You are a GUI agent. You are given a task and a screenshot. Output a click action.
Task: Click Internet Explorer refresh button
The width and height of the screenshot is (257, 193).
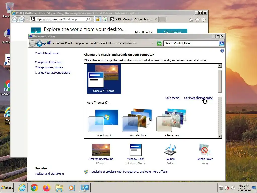pos(105,19)
